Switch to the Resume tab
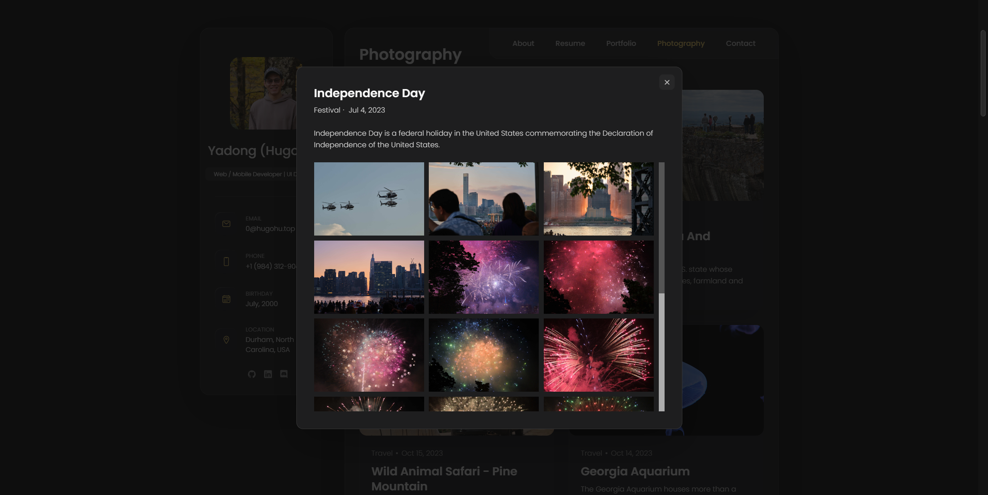 click(570, 43)
